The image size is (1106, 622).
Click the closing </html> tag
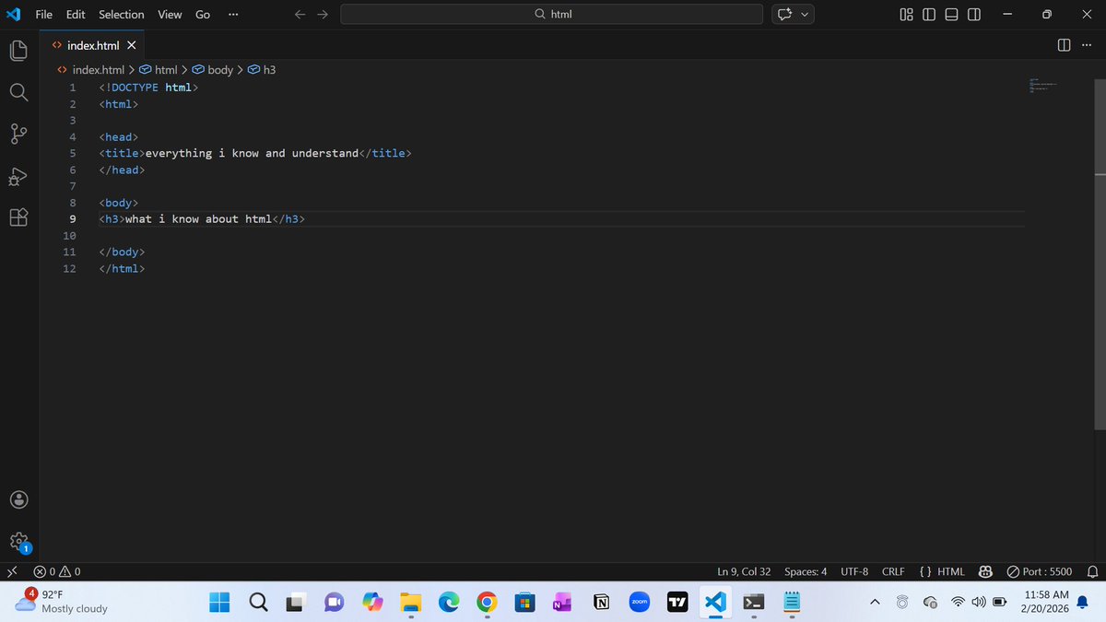[x=122, y=269]
